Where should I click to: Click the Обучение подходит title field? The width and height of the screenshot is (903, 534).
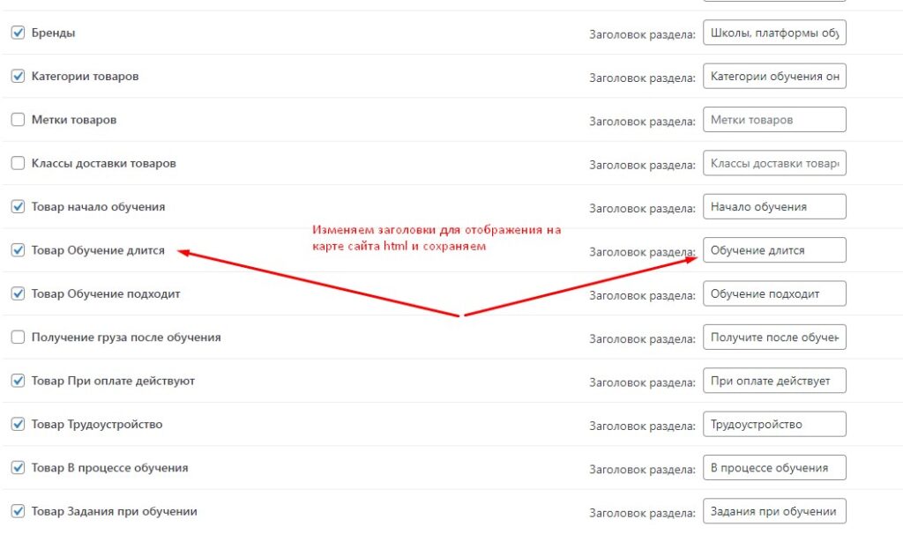pos(774,293)
